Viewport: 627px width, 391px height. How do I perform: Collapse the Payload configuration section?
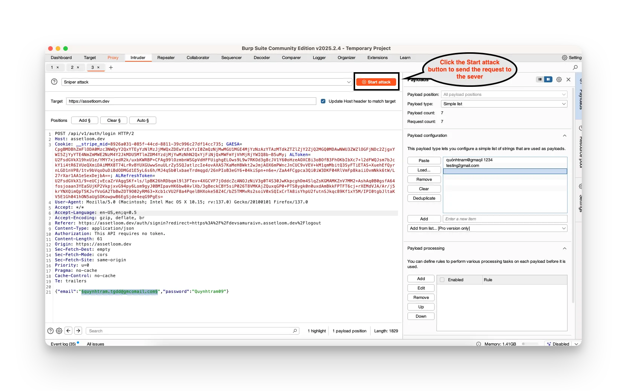pyautogui.click(x=564, y=135)
